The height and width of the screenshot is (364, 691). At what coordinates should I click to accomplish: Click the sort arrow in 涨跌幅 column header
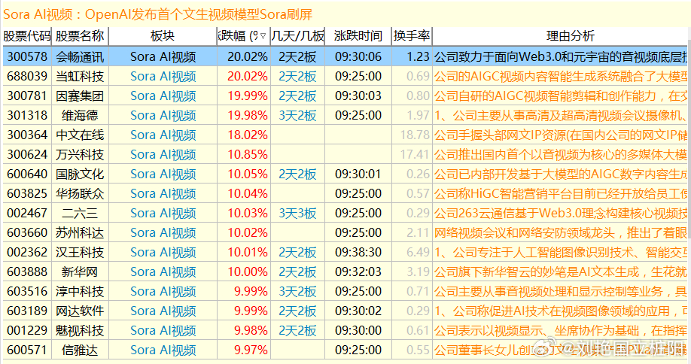point(262,36)
